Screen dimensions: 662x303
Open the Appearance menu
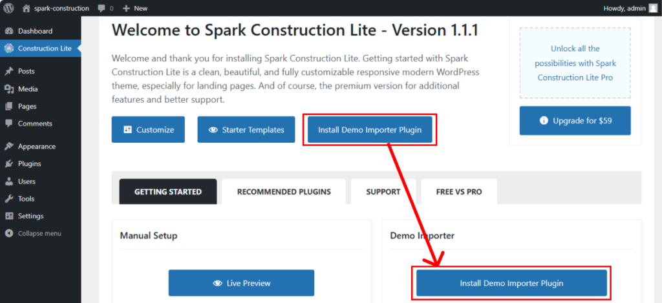tap(36, 147)
